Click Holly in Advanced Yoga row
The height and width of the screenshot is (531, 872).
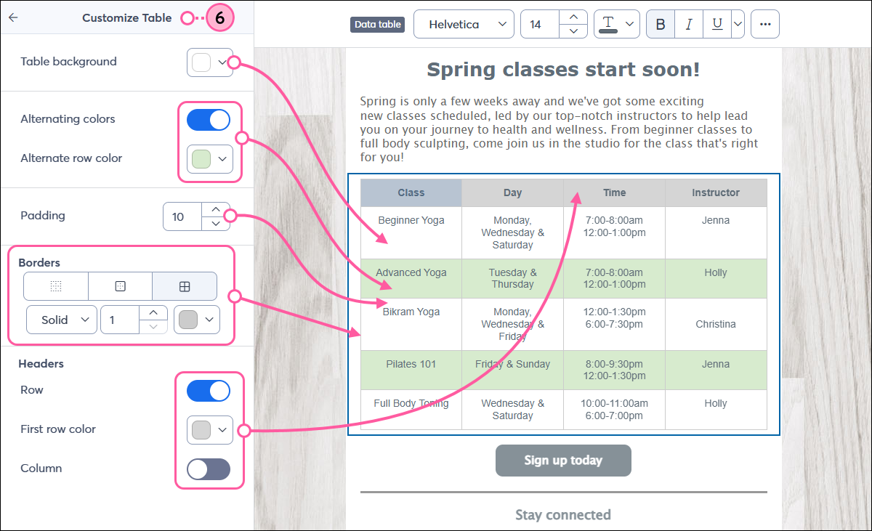coord(716,278)
